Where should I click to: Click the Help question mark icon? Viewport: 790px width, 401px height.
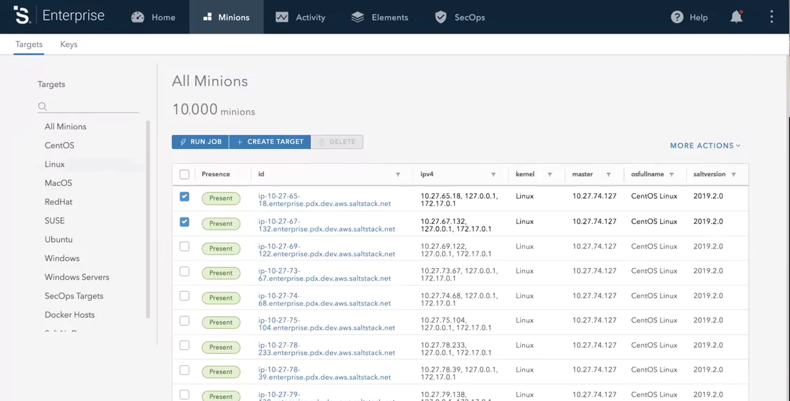click(x=677, y=17)
